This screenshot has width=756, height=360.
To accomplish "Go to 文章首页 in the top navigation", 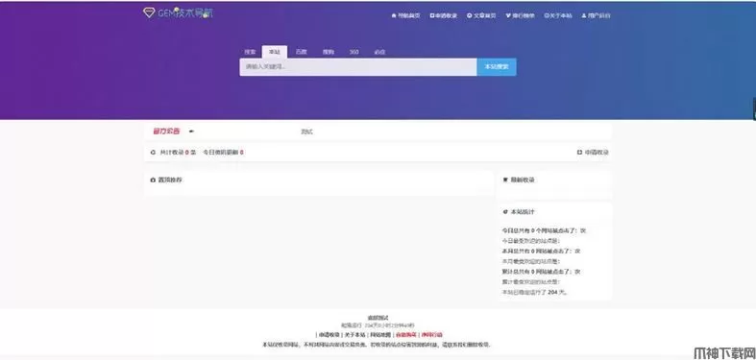I will [x=481, y=15].
